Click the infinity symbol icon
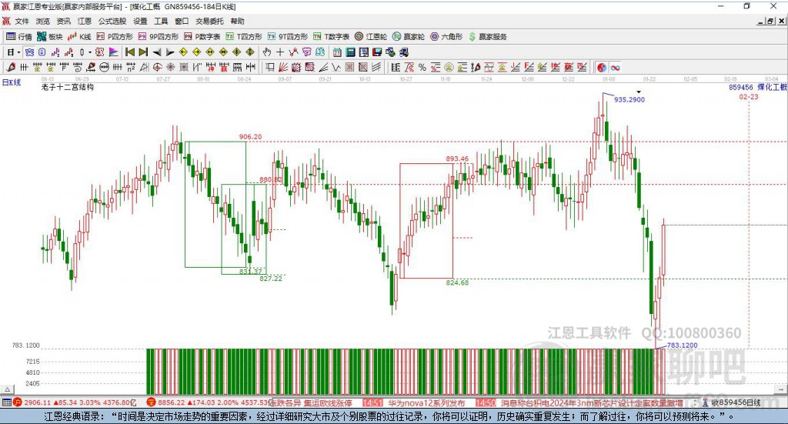 [x=616, y=68]
